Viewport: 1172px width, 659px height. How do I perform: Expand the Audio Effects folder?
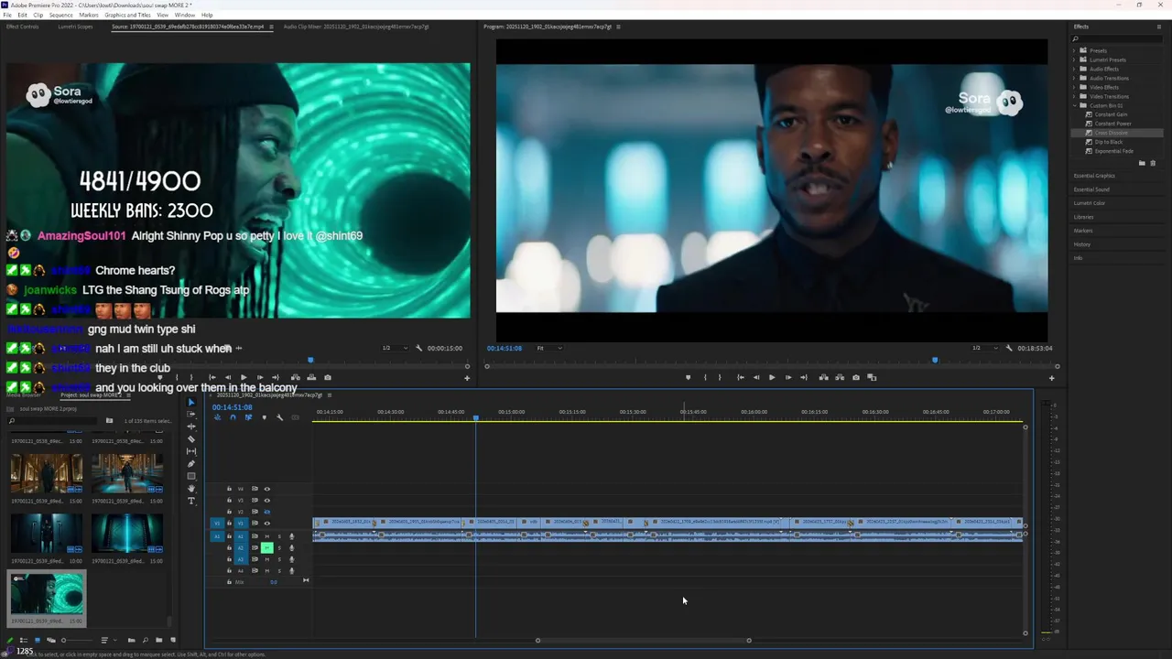[x=1075, y=69]
